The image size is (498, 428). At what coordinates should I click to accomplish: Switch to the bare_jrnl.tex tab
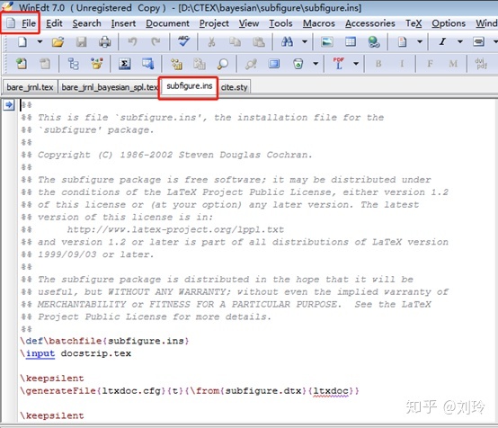click(30, 86)
